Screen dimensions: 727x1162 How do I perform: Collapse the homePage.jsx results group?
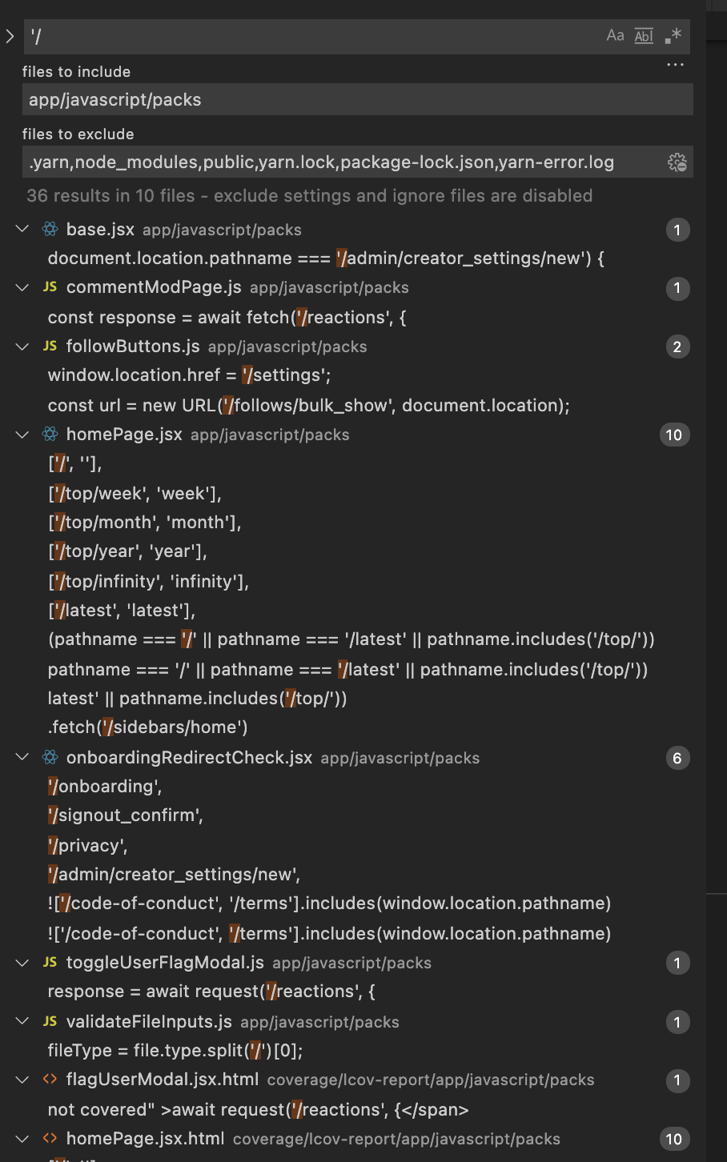[x=22, y=435]
